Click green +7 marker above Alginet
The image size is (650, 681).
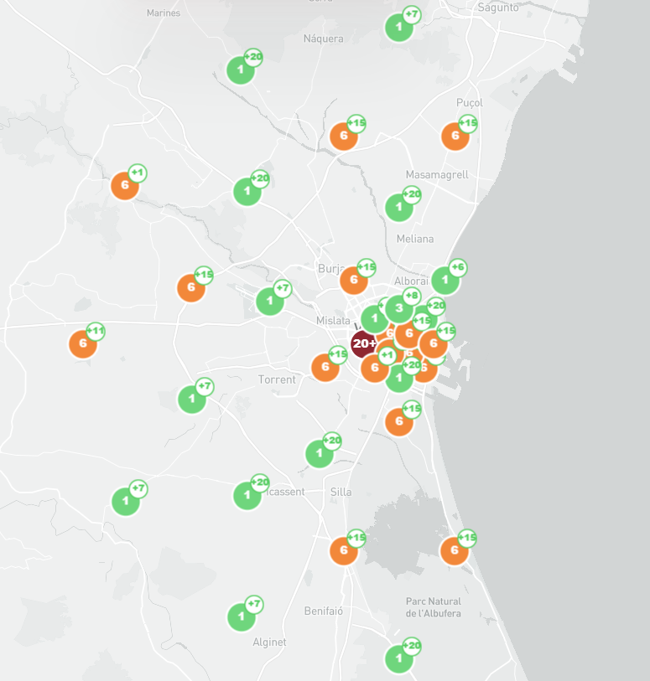pos(242,617)
